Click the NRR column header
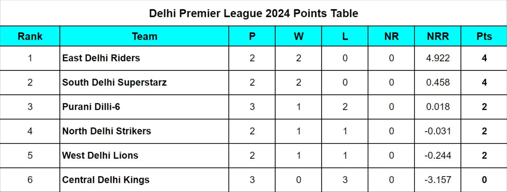The width and height of the screenshot is (507, 192). pos(438,36)
